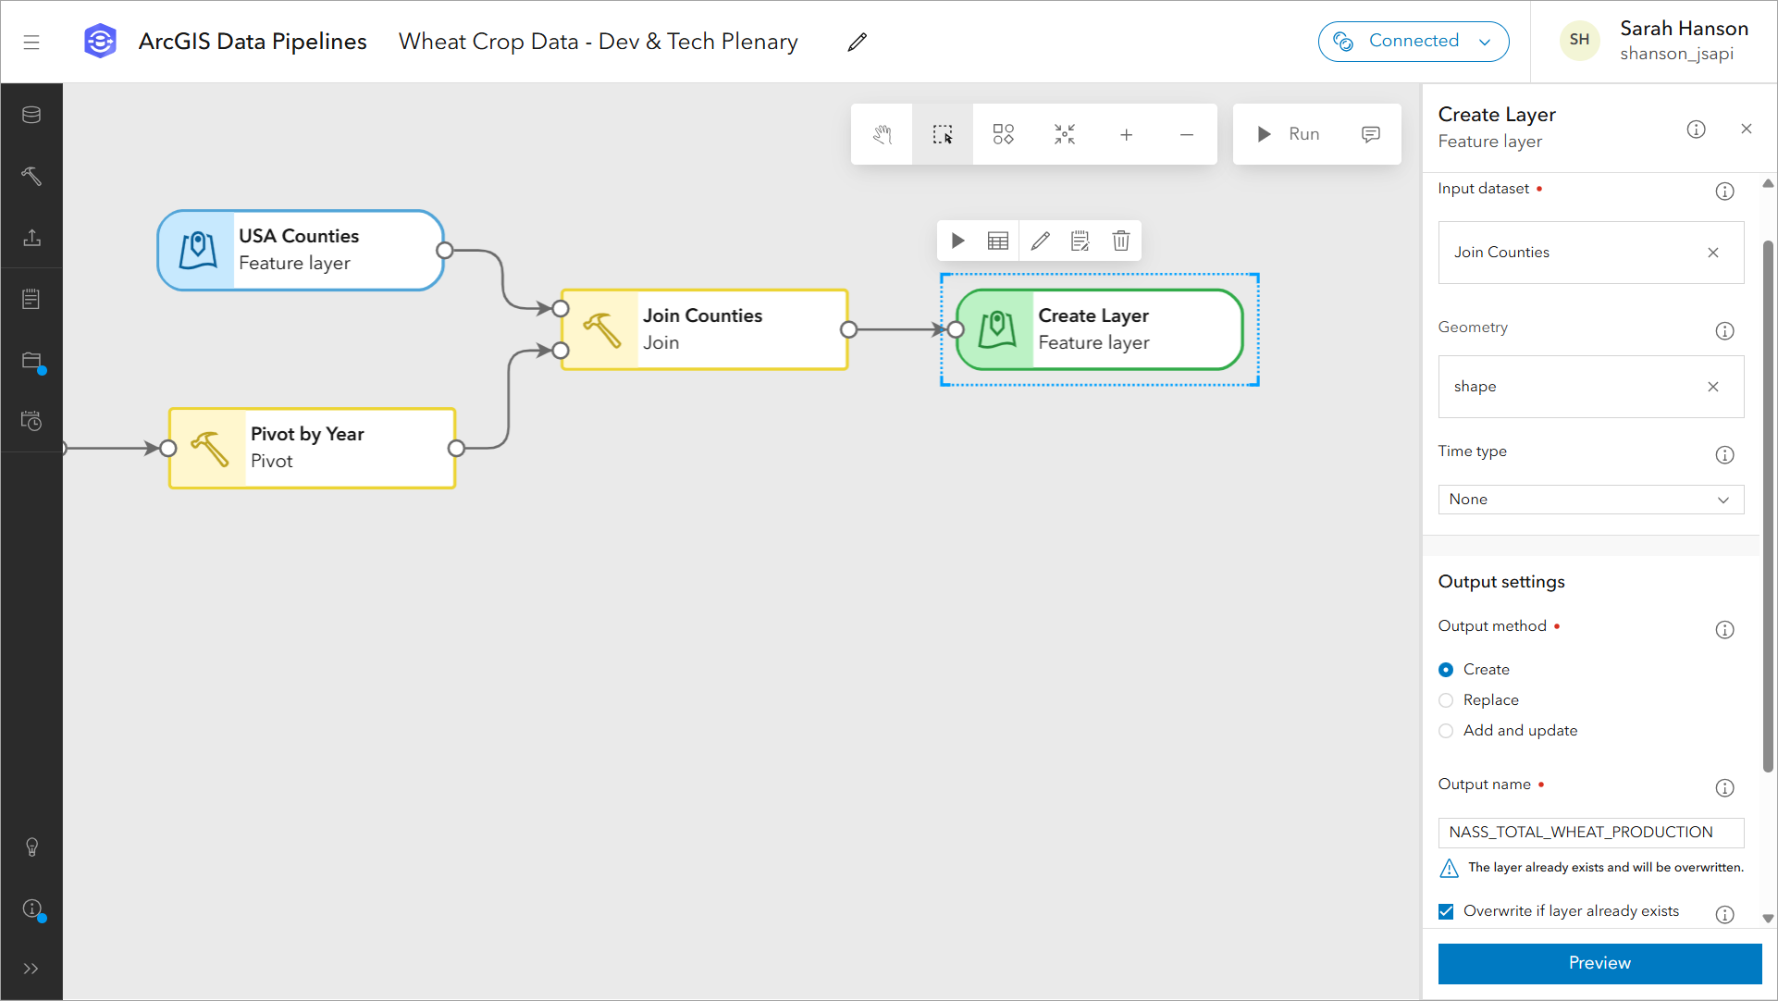Click the Preview button
Screen dimensions: 1778x1001
pos(1599,963)
